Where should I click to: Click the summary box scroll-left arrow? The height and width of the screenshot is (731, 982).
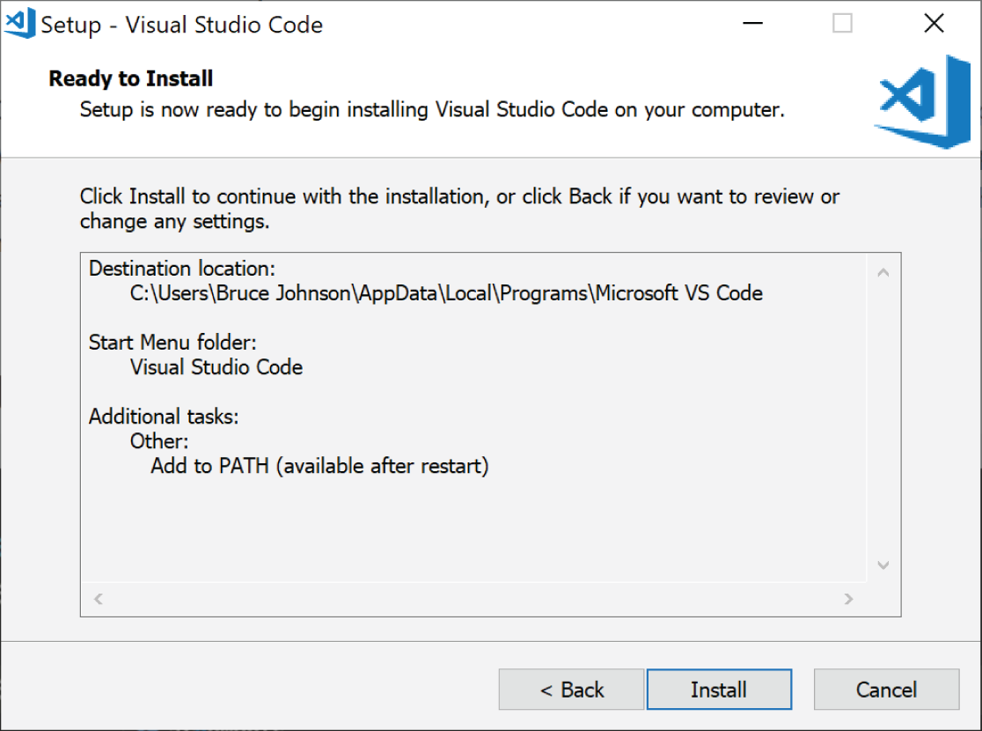[x=99, y=599]
